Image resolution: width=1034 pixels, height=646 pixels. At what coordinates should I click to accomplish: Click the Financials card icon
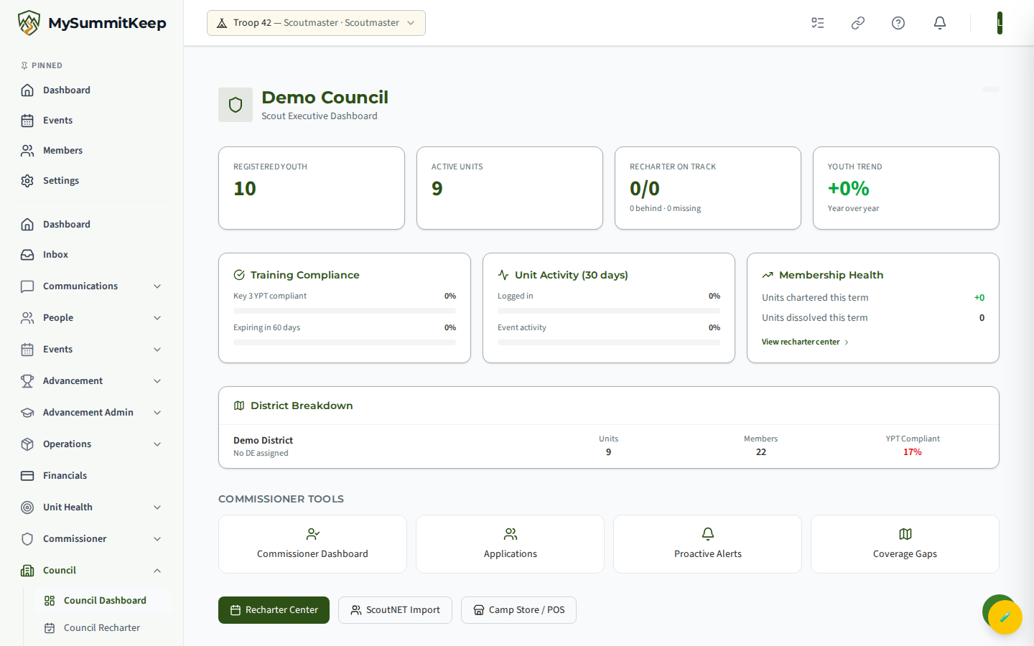coord(27,476)
